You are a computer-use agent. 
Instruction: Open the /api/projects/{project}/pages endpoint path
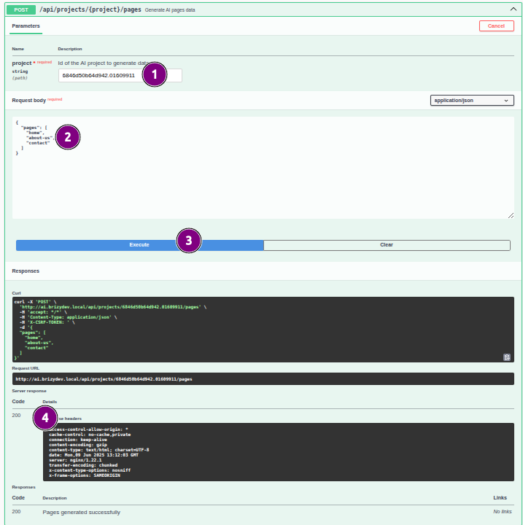pos(90,9)
